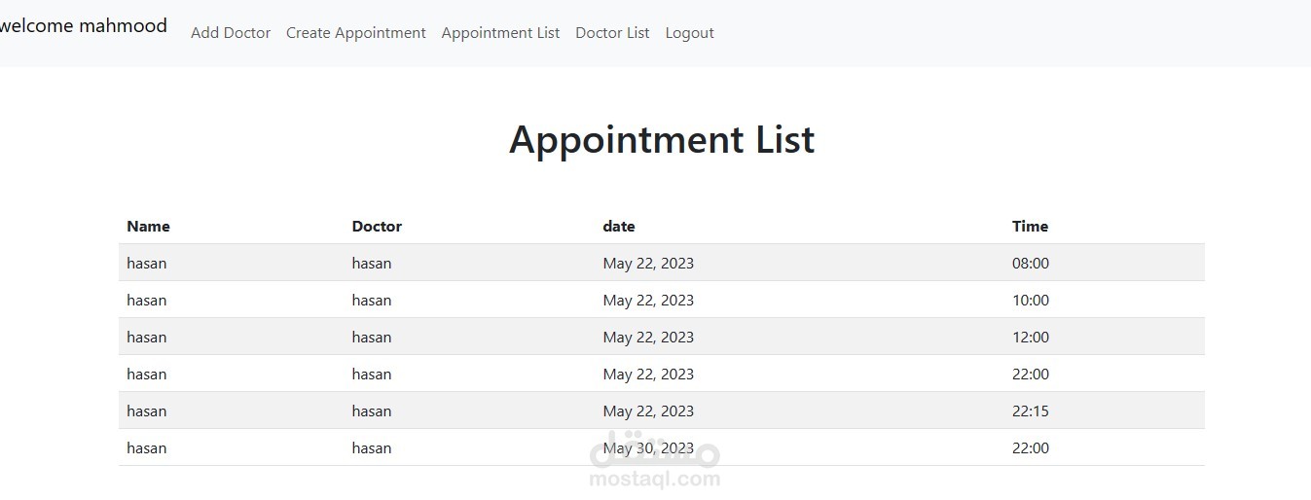
Task: Navigate to Doctor List
Action: click(x=612, y=33)
